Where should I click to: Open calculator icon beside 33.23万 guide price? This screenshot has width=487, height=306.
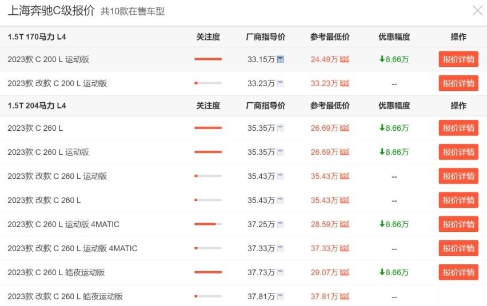click(x=280, y=83)
